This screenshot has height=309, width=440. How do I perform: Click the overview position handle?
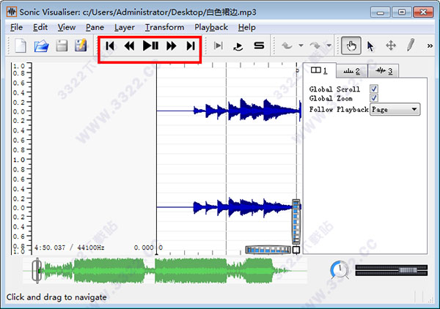pos(37,271)
